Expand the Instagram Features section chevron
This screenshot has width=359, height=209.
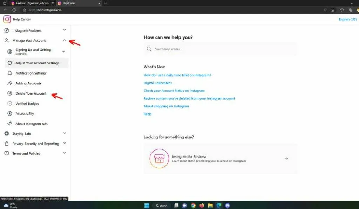[x=65, y=30]
